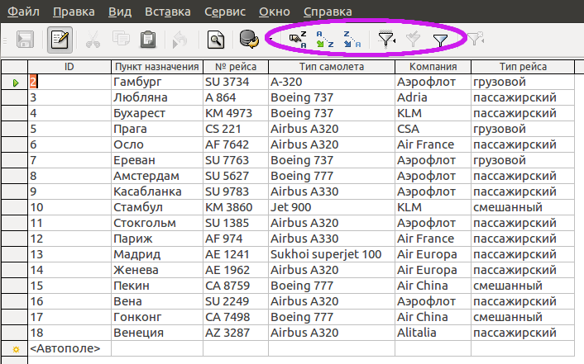Sort ascending A to Z
584x364 pixels.
click(325, 40)
